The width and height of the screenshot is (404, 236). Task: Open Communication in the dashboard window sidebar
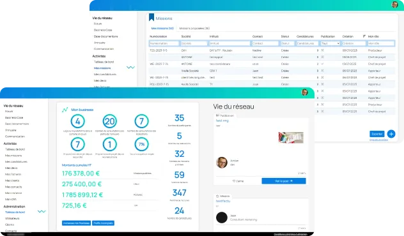tap(15, 136)
